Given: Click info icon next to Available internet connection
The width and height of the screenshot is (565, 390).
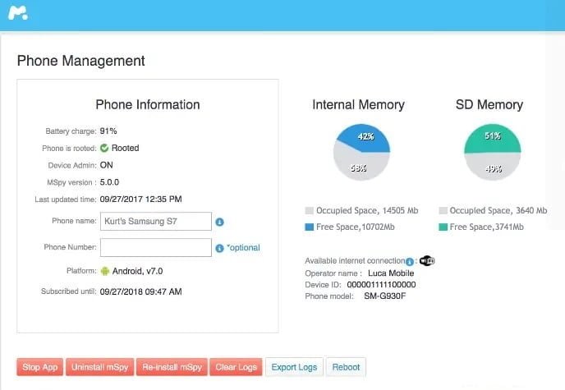Looking at the screenshot, I should coord(409,261).
